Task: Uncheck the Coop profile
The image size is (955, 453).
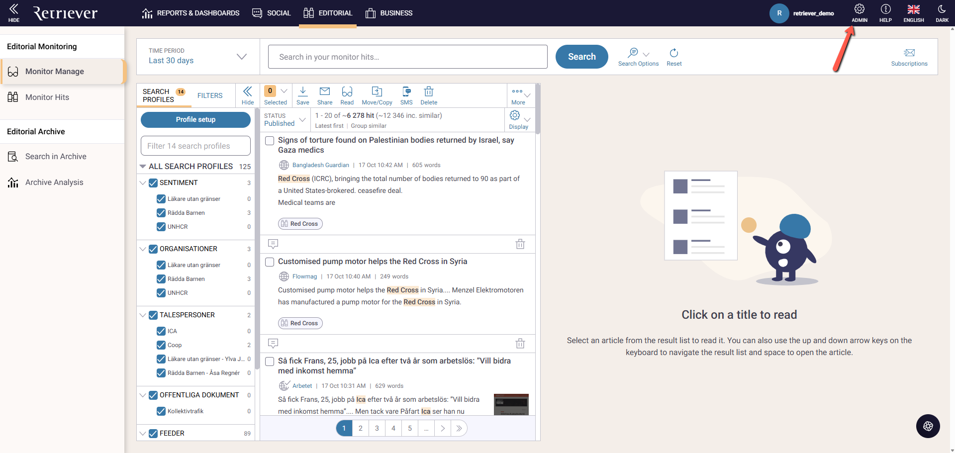Action: tap(161, 345)
